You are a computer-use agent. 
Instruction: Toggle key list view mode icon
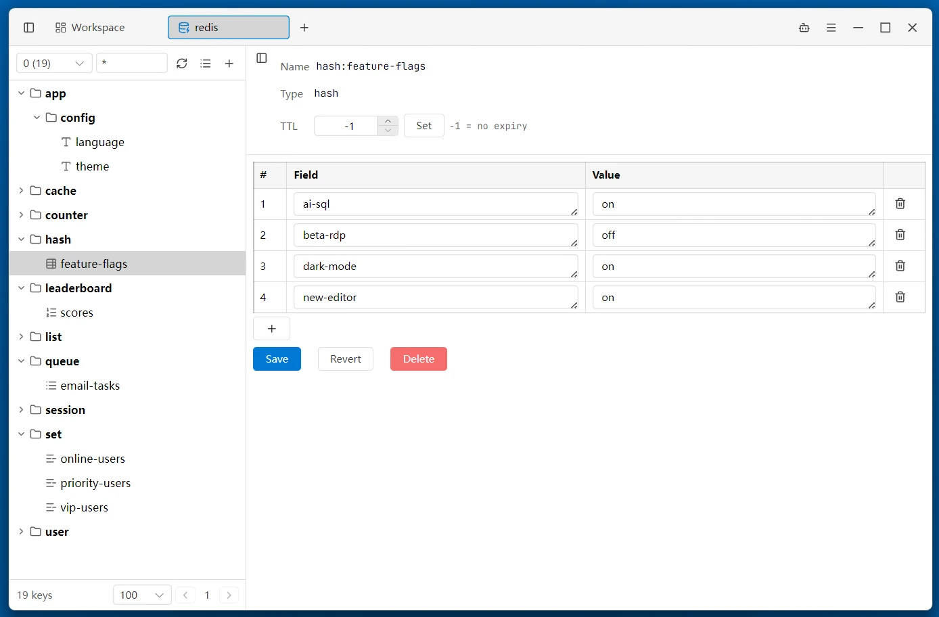206,64
